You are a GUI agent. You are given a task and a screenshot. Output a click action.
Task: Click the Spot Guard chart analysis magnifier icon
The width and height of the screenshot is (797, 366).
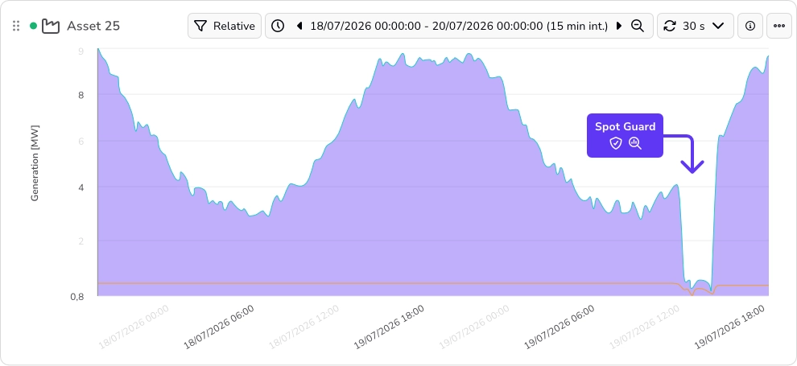(635, 143)
